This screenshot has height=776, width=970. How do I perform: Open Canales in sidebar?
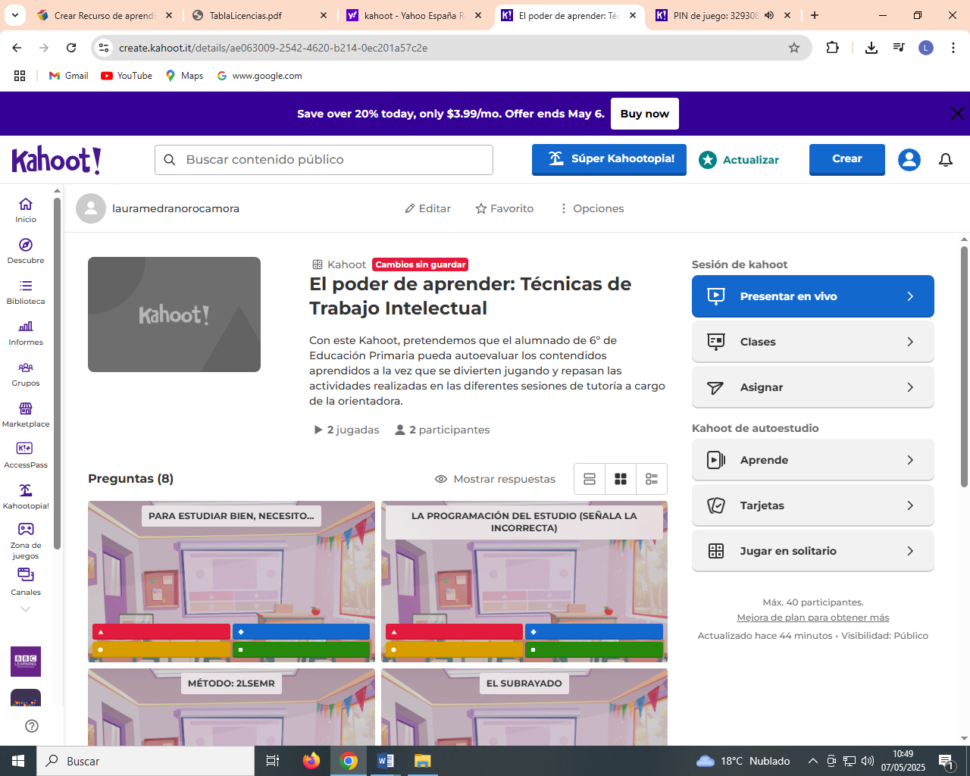click(26, 582)
